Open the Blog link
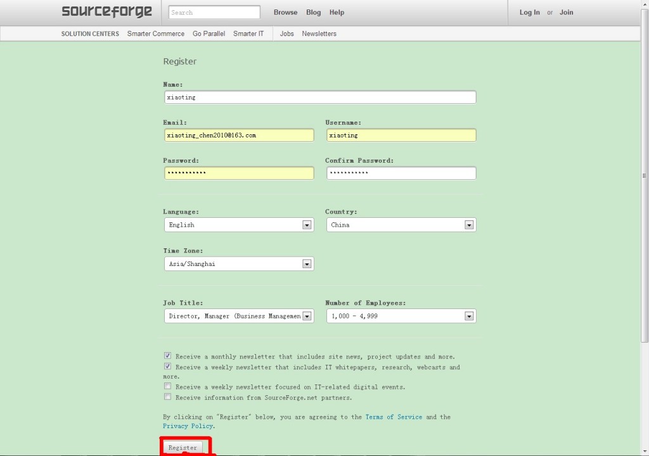 pyautogui.click(x=313, y=13)
